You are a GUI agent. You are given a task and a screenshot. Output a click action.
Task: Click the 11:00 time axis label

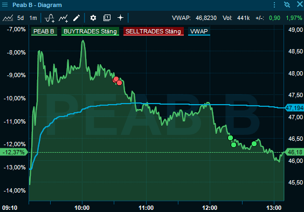point(146,208)
